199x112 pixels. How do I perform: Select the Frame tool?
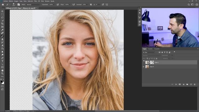point(2,27)
